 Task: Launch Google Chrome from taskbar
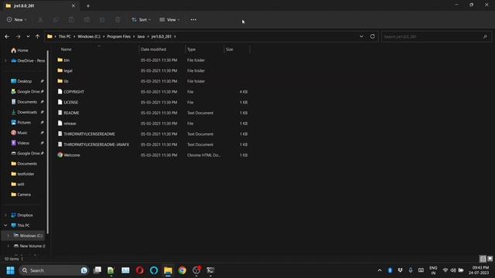coord(183,270)
